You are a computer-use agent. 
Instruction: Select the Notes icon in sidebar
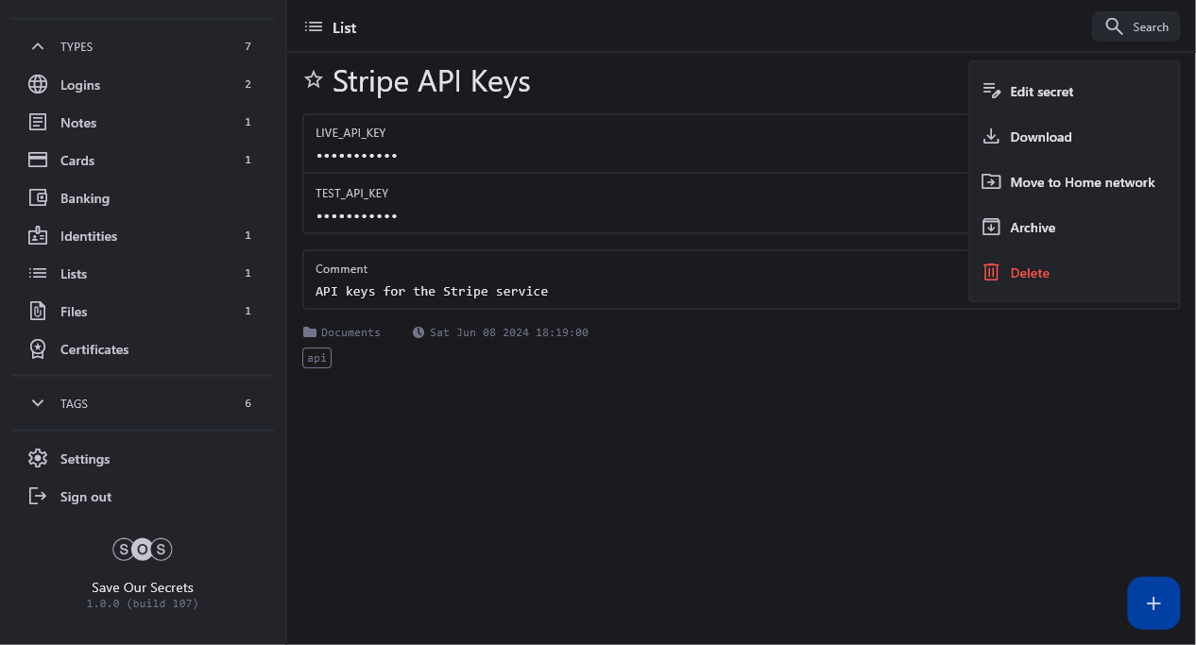(38, 123)
